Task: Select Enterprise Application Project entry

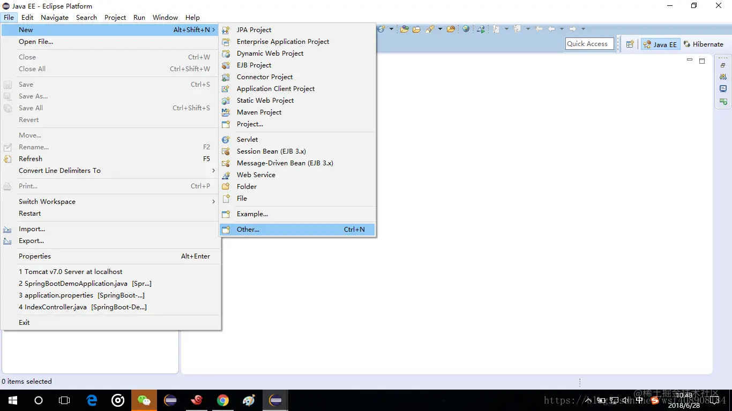Action: [297, 42]
